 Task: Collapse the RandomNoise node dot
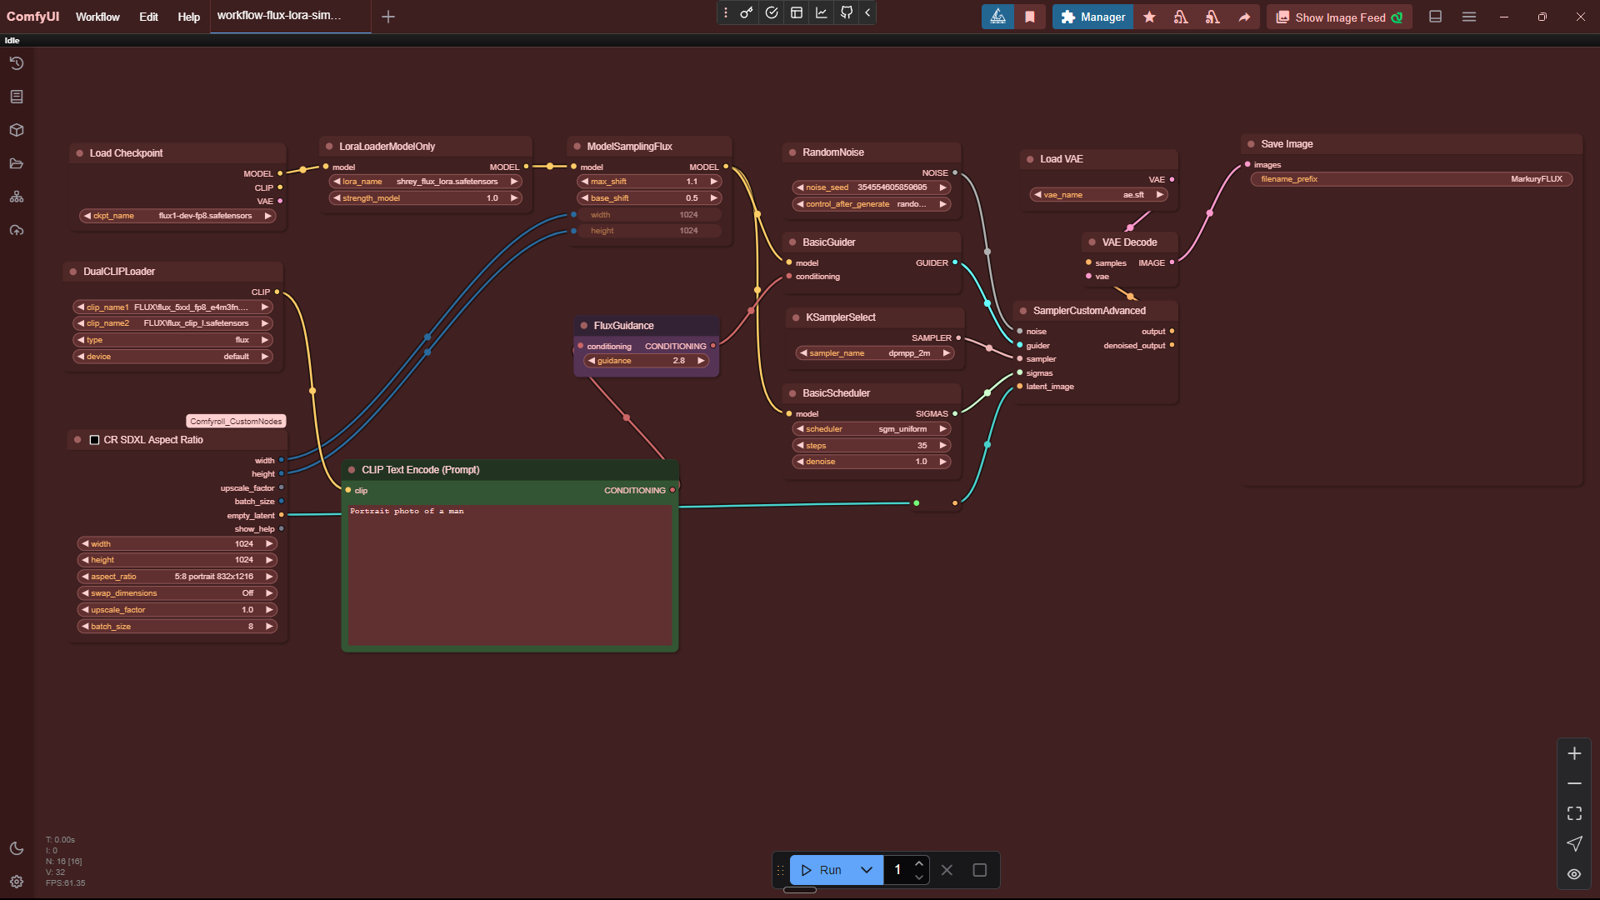coord(792,152)
